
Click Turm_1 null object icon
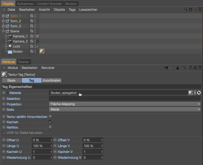pyautogui.click(x=7, y=16)
